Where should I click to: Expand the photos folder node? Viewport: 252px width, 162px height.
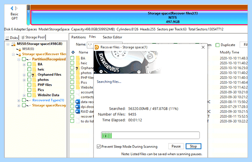[x=24, y=80]
